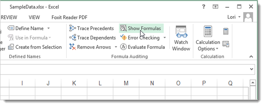This screenshot has width=264, height=106.
Task: Click the Trace Dependents icon
Action: 73,38
